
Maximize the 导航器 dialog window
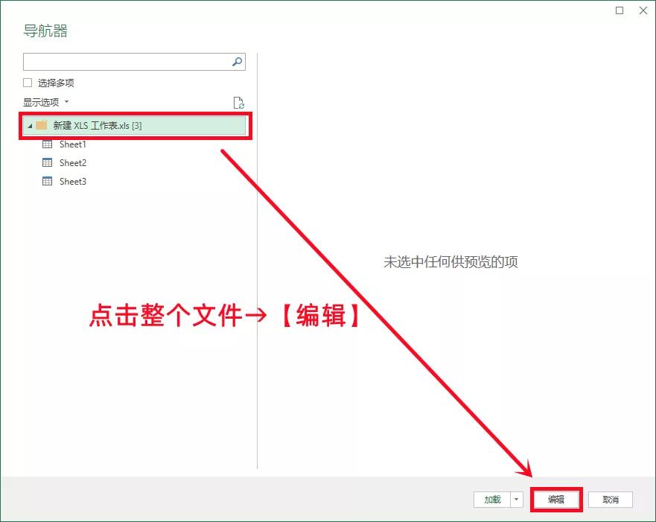[x=620, y=10]
